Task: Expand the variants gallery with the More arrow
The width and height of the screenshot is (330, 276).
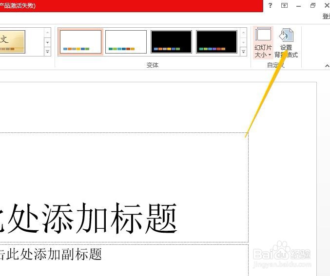Action: [243, 52]
